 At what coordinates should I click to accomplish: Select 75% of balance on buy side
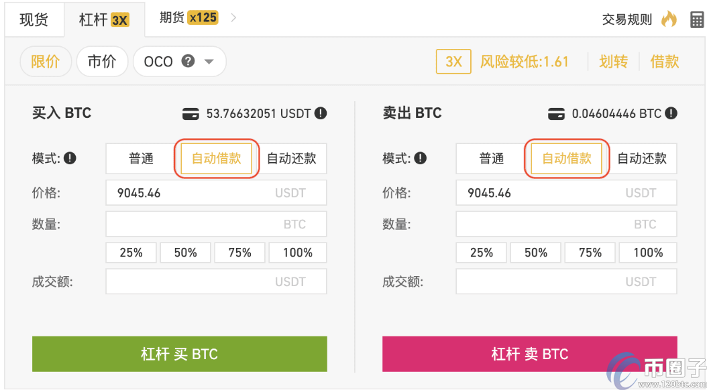(239, 253)
